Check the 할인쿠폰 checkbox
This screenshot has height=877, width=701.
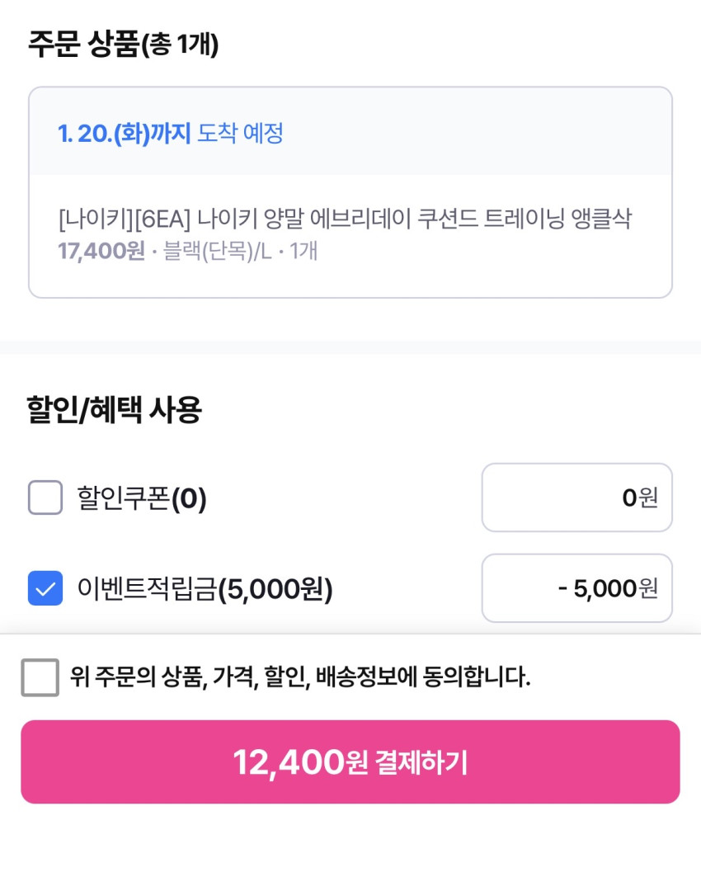click(x=45, y=497)
